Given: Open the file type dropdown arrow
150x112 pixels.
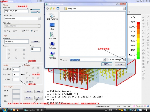Looking at the screenshot, I should tap(124, 60).
